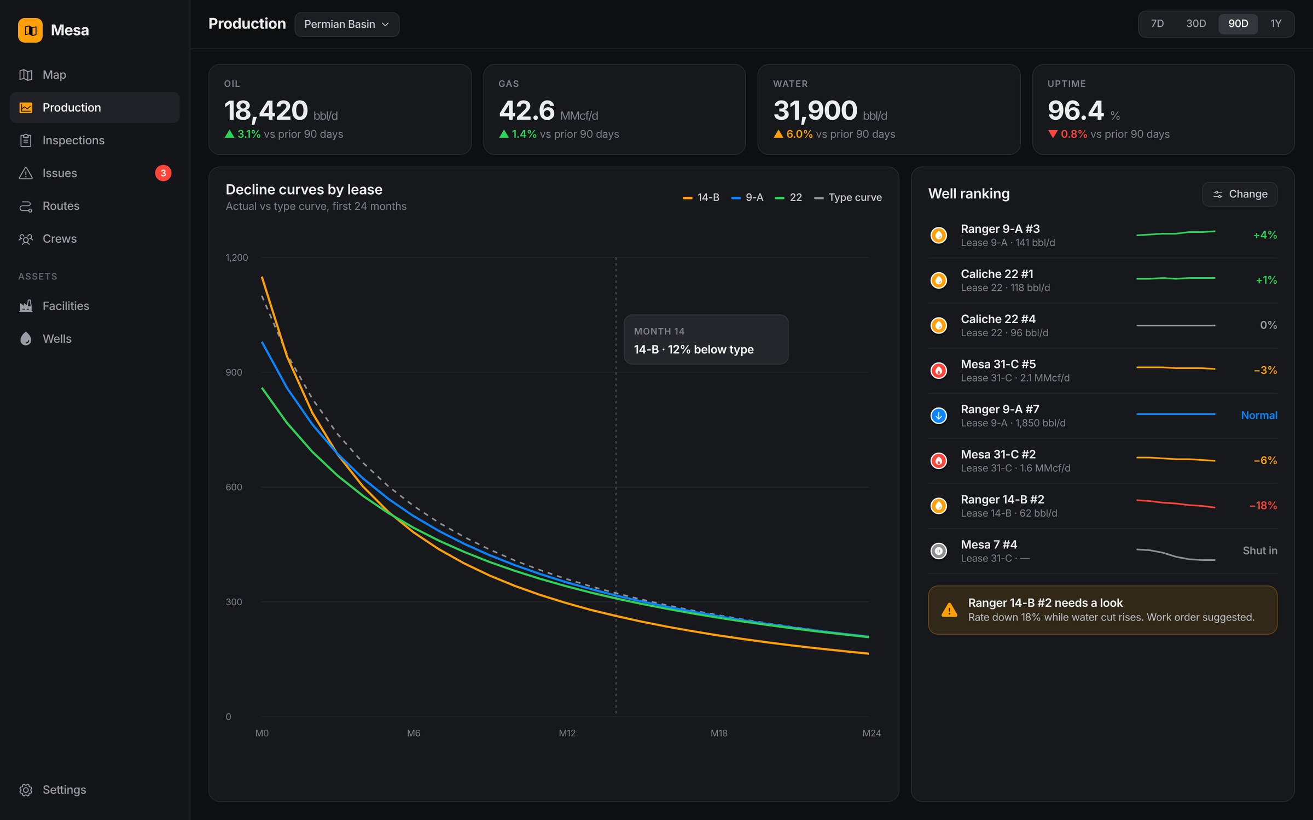Image resolution: width=1313 pixels, height=820 pixels.
Task: Click the oil icon for Ranger 14-B #2
Action: point(939,506)
